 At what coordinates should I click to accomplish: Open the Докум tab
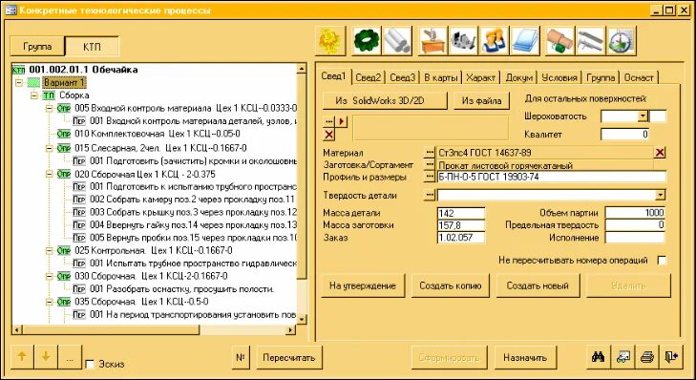point(518,77)
